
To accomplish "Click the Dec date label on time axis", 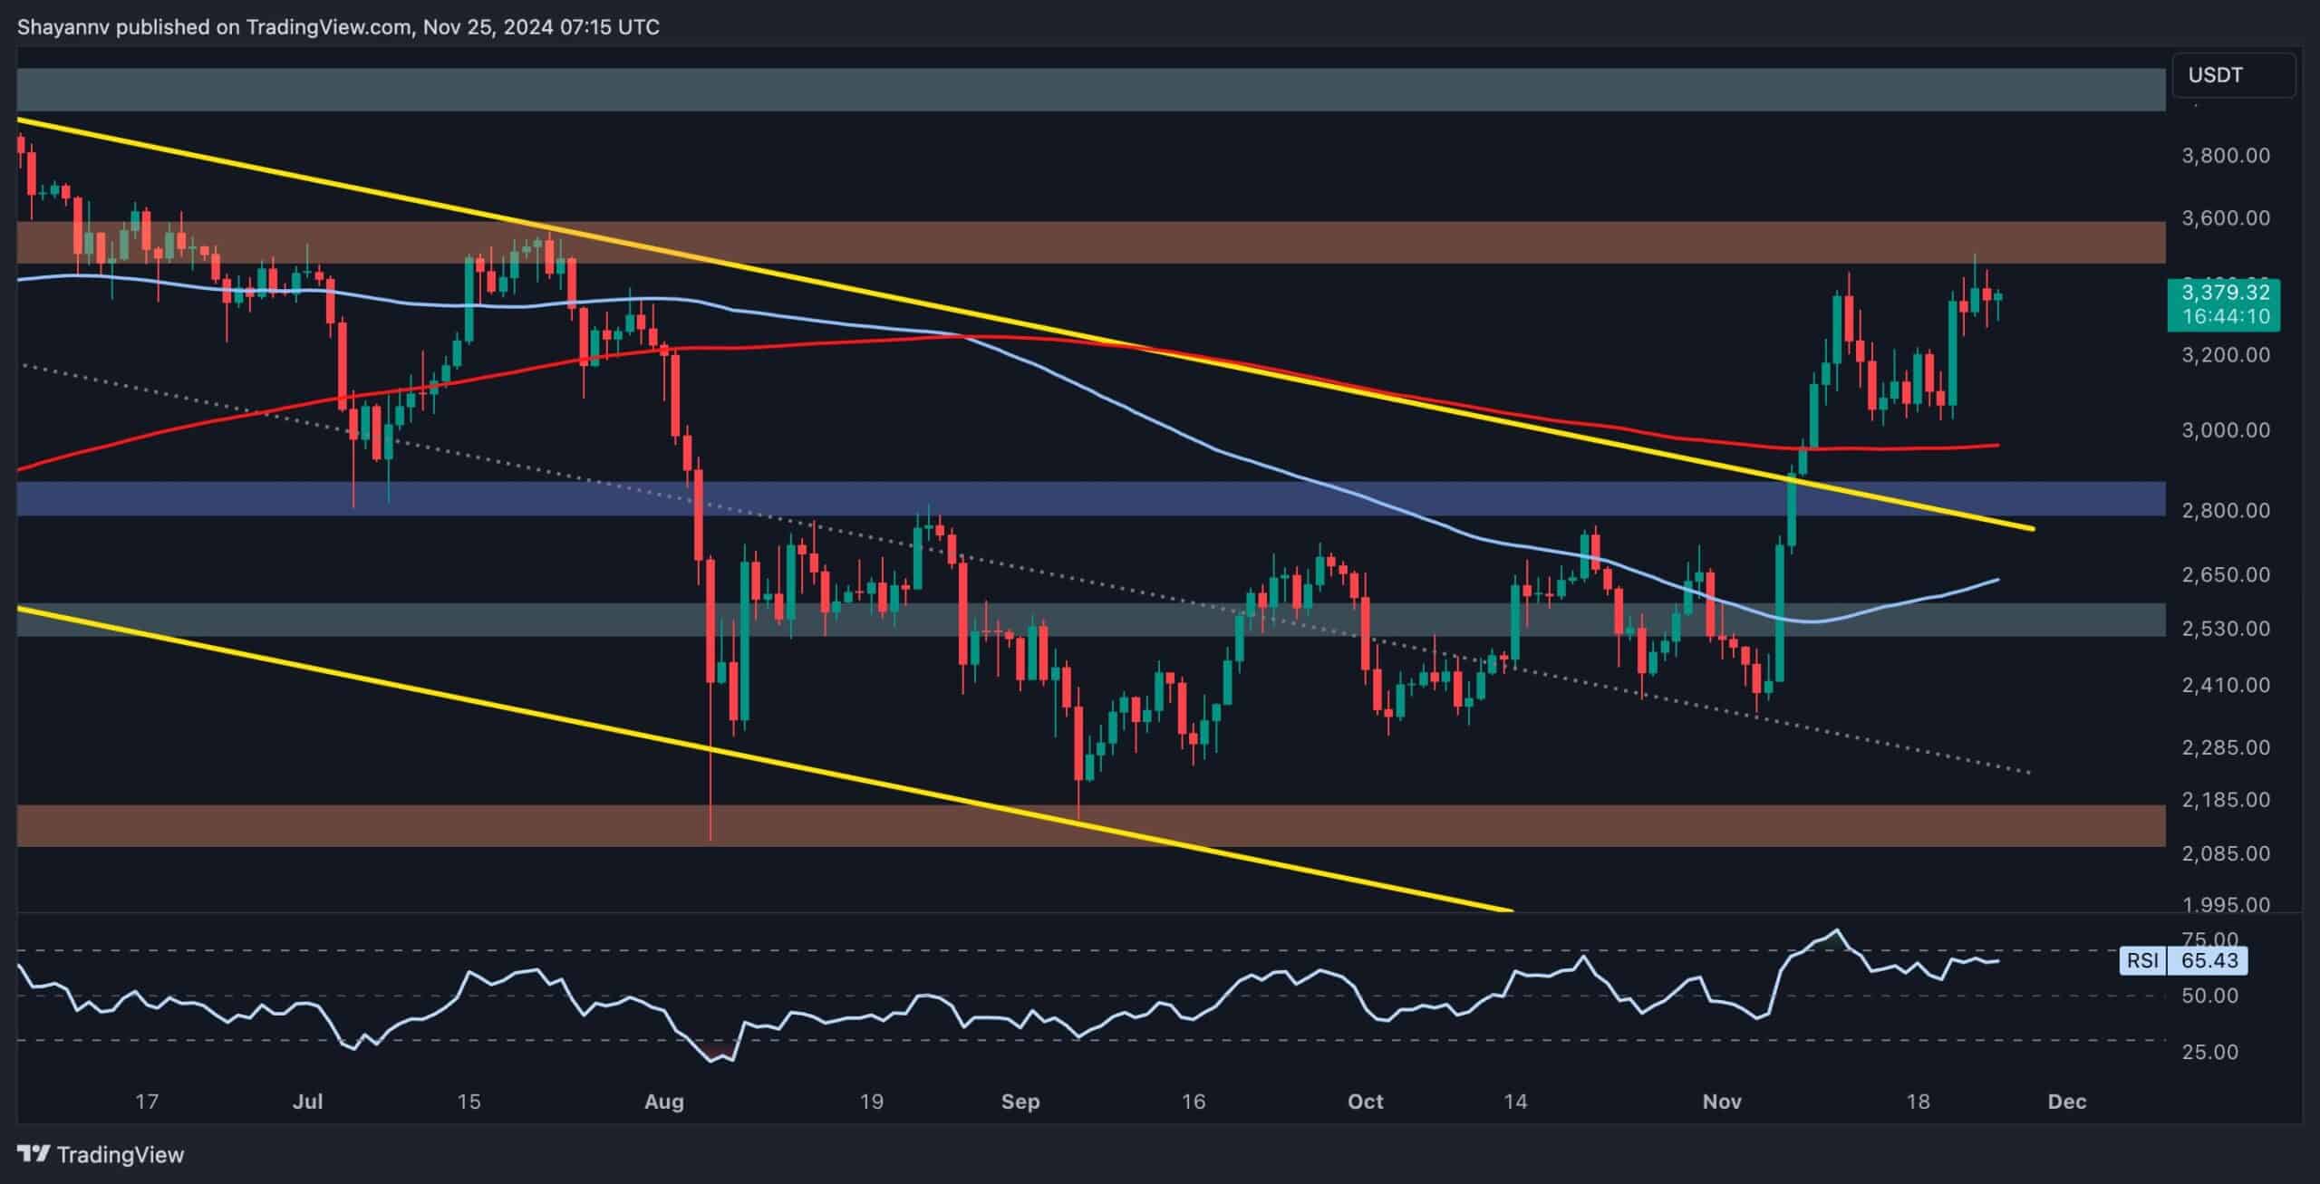I will pos(2067,1102).
